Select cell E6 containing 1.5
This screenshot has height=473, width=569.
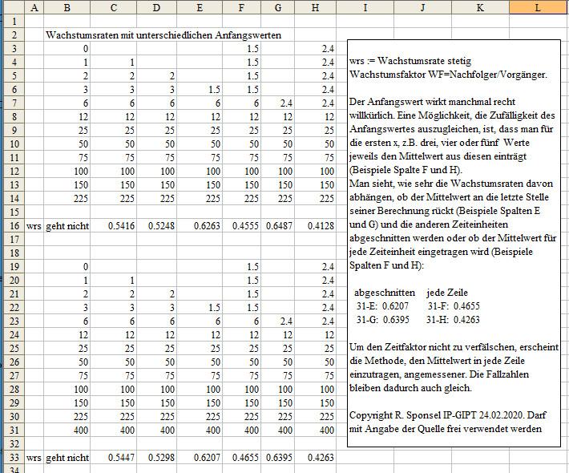click(200, 90)
